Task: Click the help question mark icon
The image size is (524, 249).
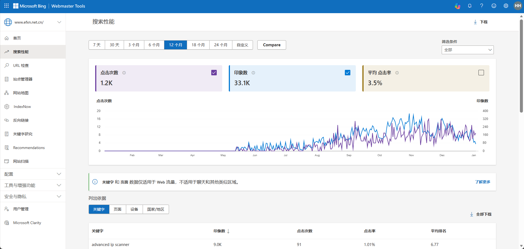Action: (x=481, y=6)
